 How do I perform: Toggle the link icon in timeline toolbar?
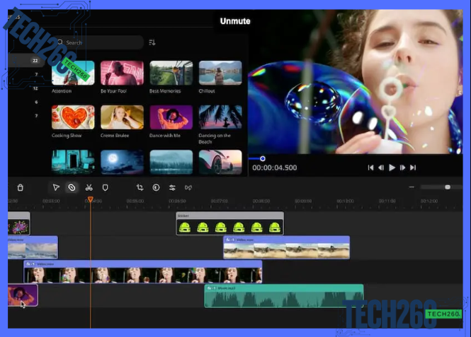(188, 187)
